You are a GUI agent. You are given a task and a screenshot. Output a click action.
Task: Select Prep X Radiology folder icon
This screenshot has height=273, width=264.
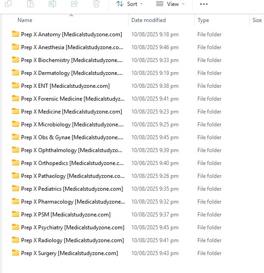tap(16, 240)
